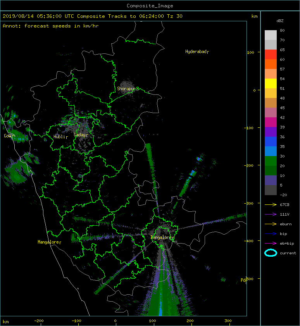Click the 'Annot: forecast speeds in km/hr' text
300x326 pixels.
(51, 26)
